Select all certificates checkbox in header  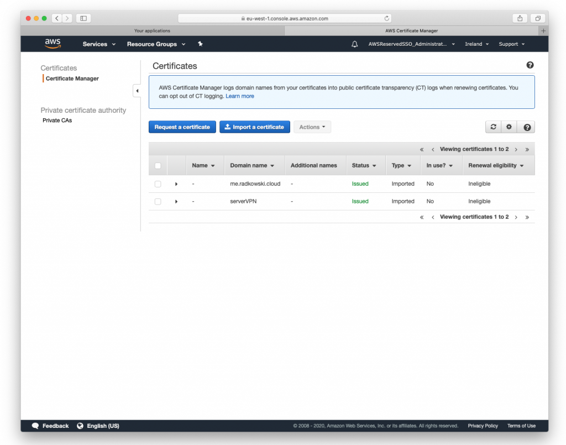click(x=158, y=166)
